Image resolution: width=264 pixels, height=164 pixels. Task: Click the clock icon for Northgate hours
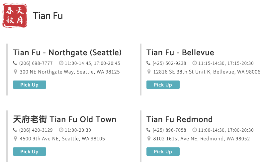[61, 63]
